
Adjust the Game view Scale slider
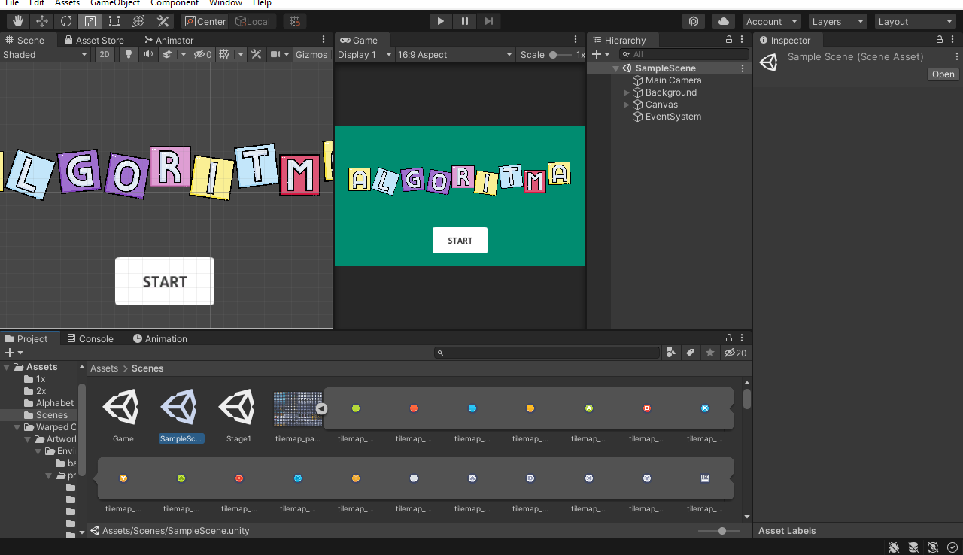(x=554, y=54)
